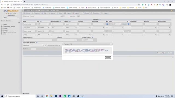This screenshot has height=98, width=175.
Task: Open VARCHAR type dropdown for song_name row
Action: tap(43, 28)
